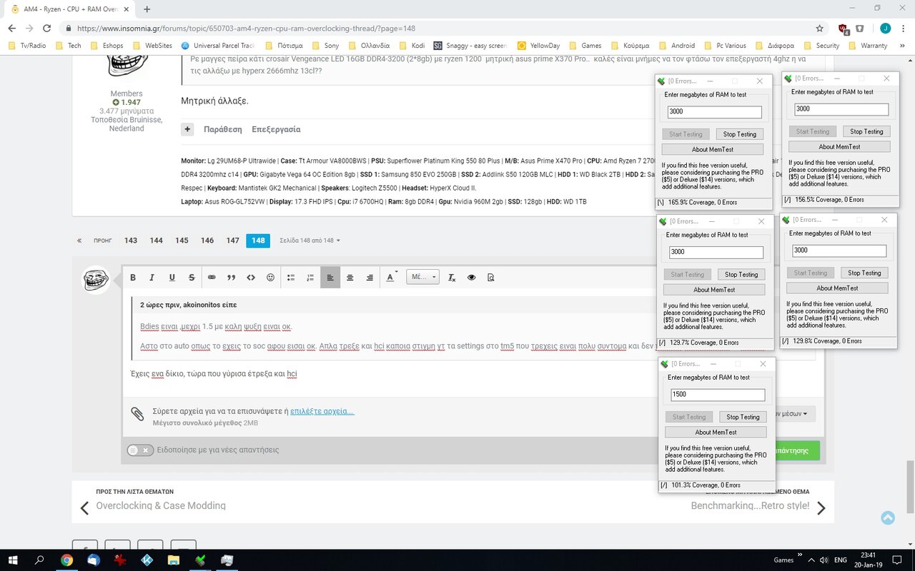Open a new Chrome tab
Viewport: 915px width, 571px height.
coord(147,9)
